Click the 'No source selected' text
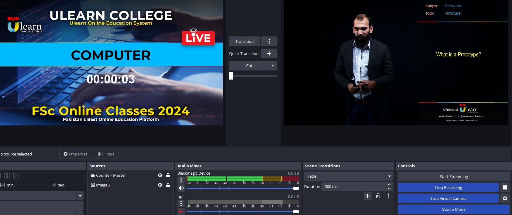Screen dimensions: 512x215 16,154
